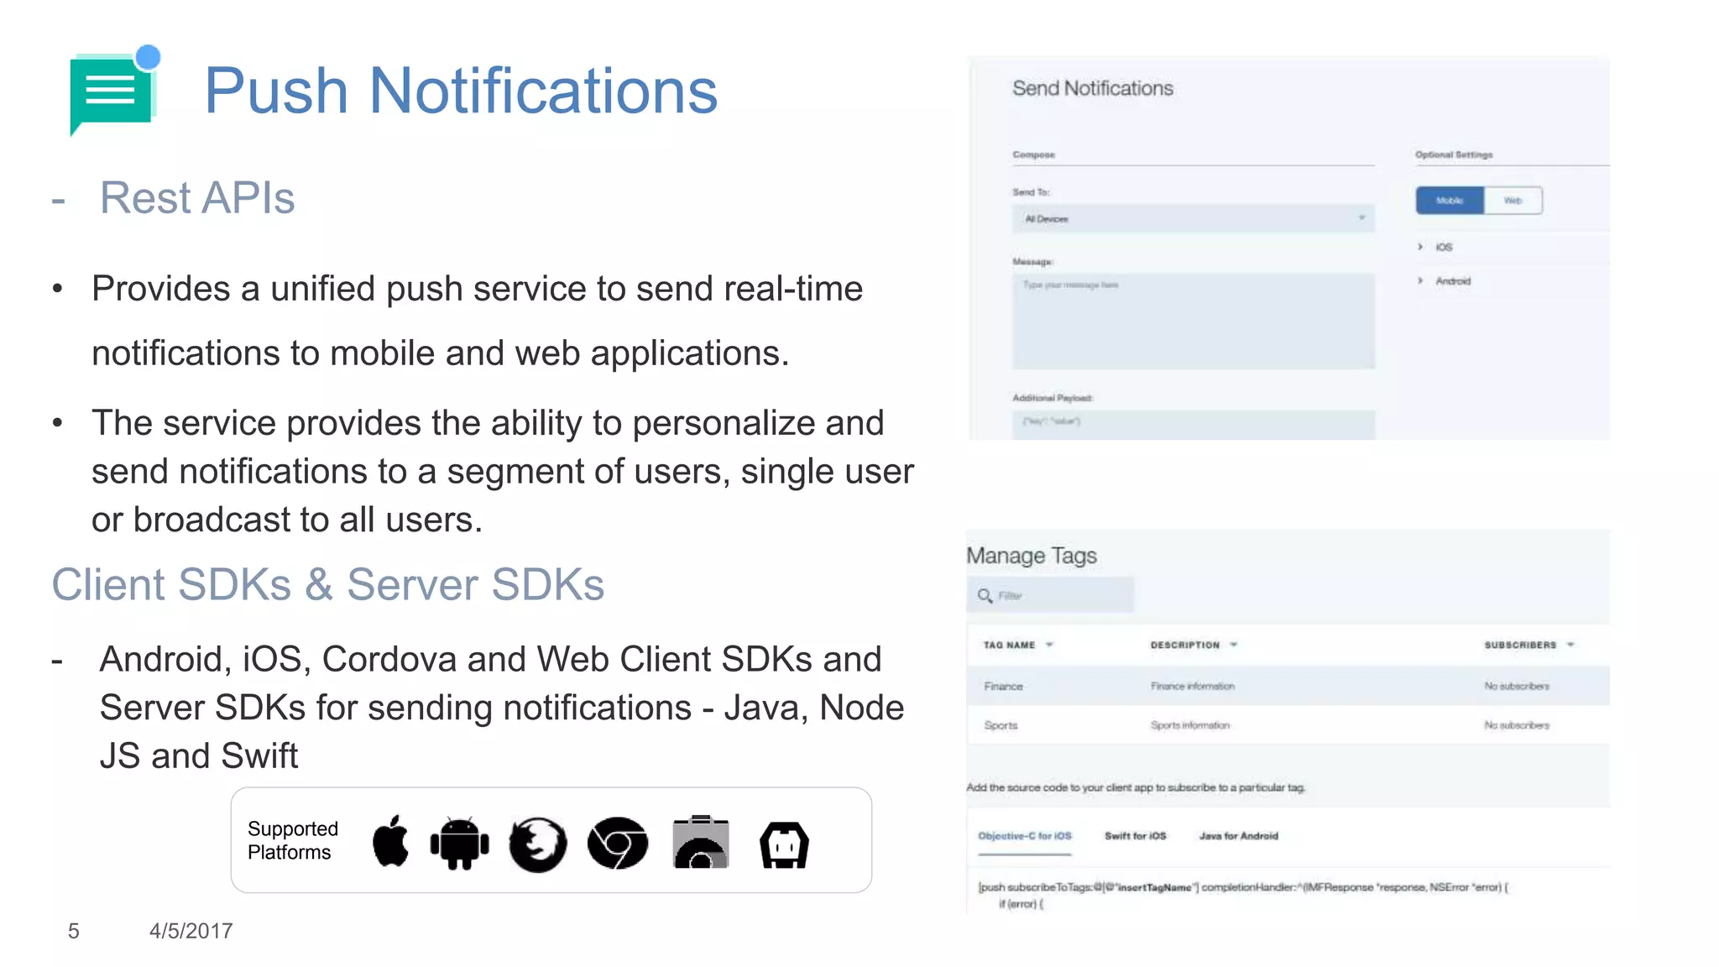
Task: Click 'No subscribers' in the Sports row
Action: 1517,725
